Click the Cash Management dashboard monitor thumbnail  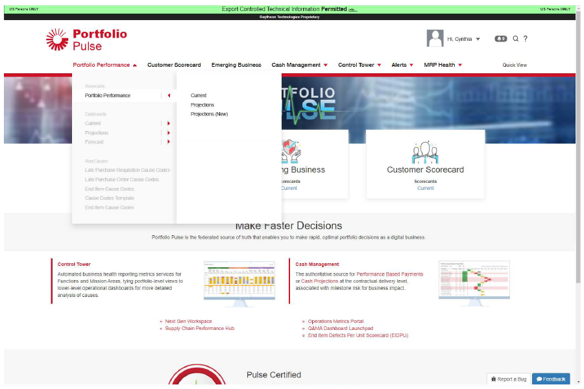[x=474, y=284]
